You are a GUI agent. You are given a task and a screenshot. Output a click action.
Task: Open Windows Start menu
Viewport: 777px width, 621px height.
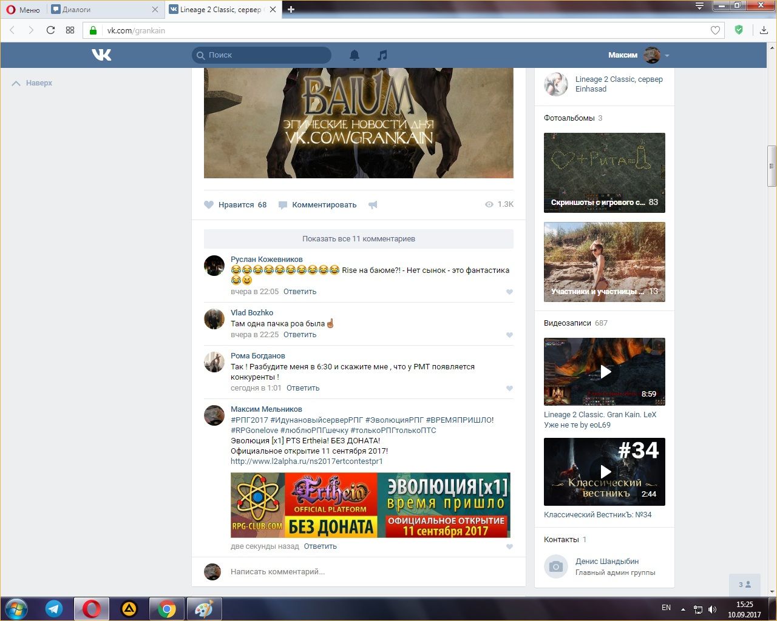[x=16, y=608]
